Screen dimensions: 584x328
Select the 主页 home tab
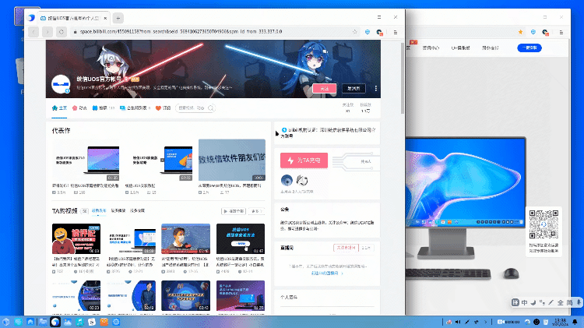click(59, 108)
